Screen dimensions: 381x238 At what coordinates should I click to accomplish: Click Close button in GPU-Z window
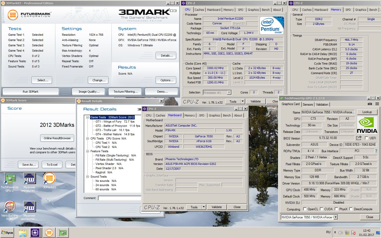(x=370, y=217)
